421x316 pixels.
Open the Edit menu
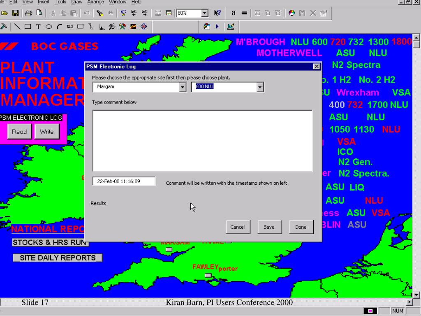click(13, 2)
